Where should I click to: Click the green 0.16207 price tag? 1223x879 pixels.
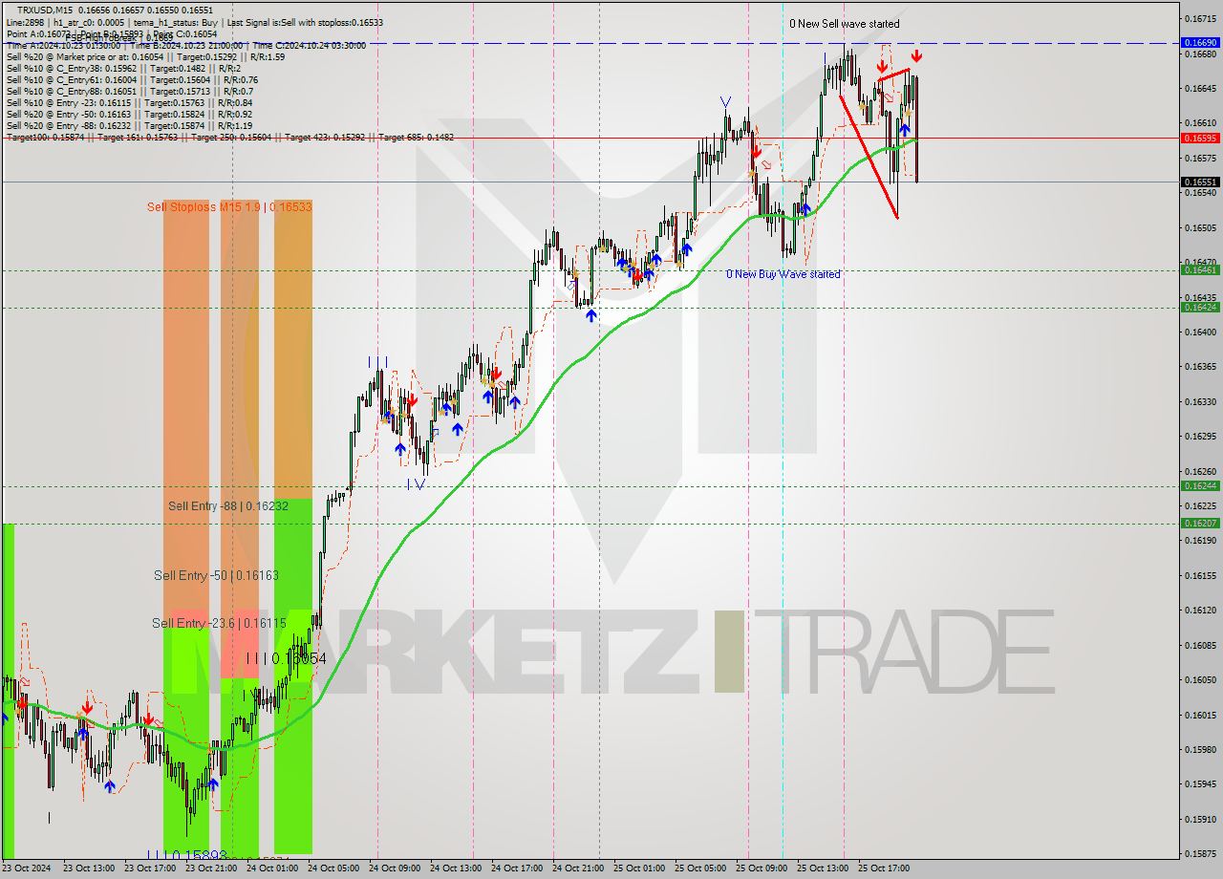1200,524
